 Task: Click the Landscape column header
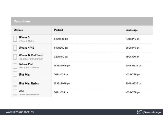(132, 30)
